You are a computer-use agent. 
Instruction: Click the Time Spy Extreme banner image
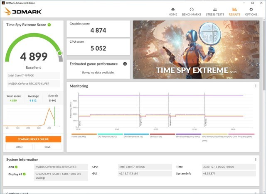coord(196,50)
